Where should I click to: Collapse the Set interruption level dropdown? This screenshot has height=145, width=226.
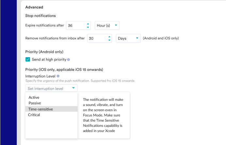pyautogui.click(x=51, y=88)
